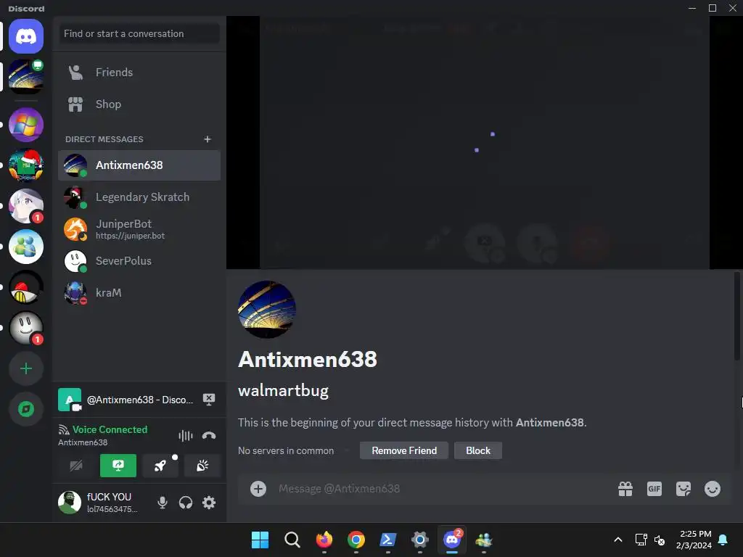Click the Add a Server plus icon

click(26, 368)
